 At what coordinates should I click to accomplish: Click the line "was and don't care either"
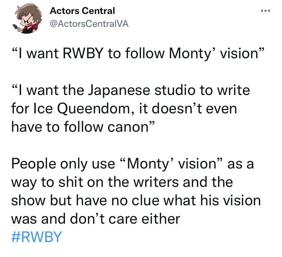(96, 219)
